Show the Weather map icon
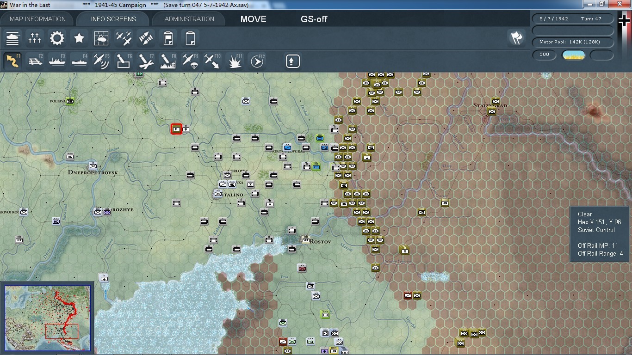This screenshot has height=355, width=632. 101,38
